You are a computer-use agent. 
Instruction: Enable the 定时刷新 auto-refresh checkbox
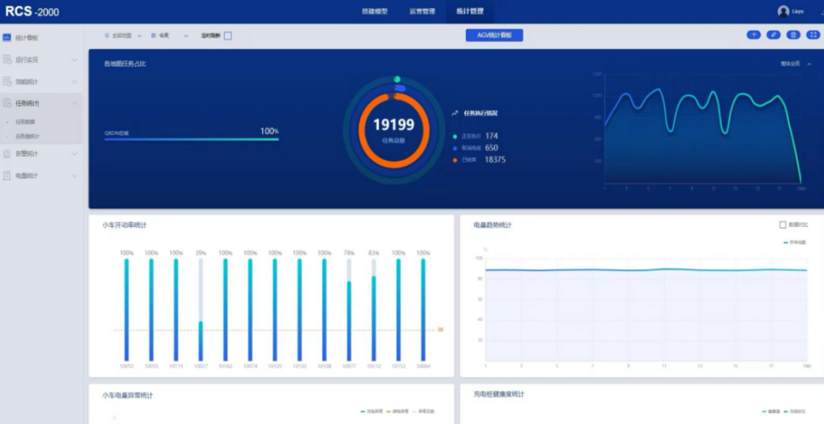tap(228, 36)
